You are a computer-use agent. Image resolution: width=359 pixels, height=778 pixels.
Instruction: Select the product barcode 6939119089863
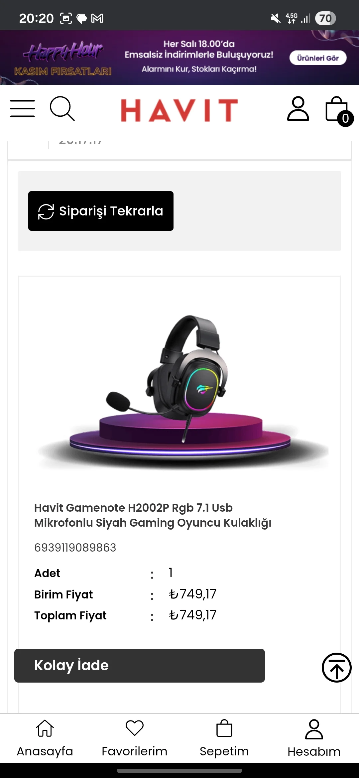75,548
